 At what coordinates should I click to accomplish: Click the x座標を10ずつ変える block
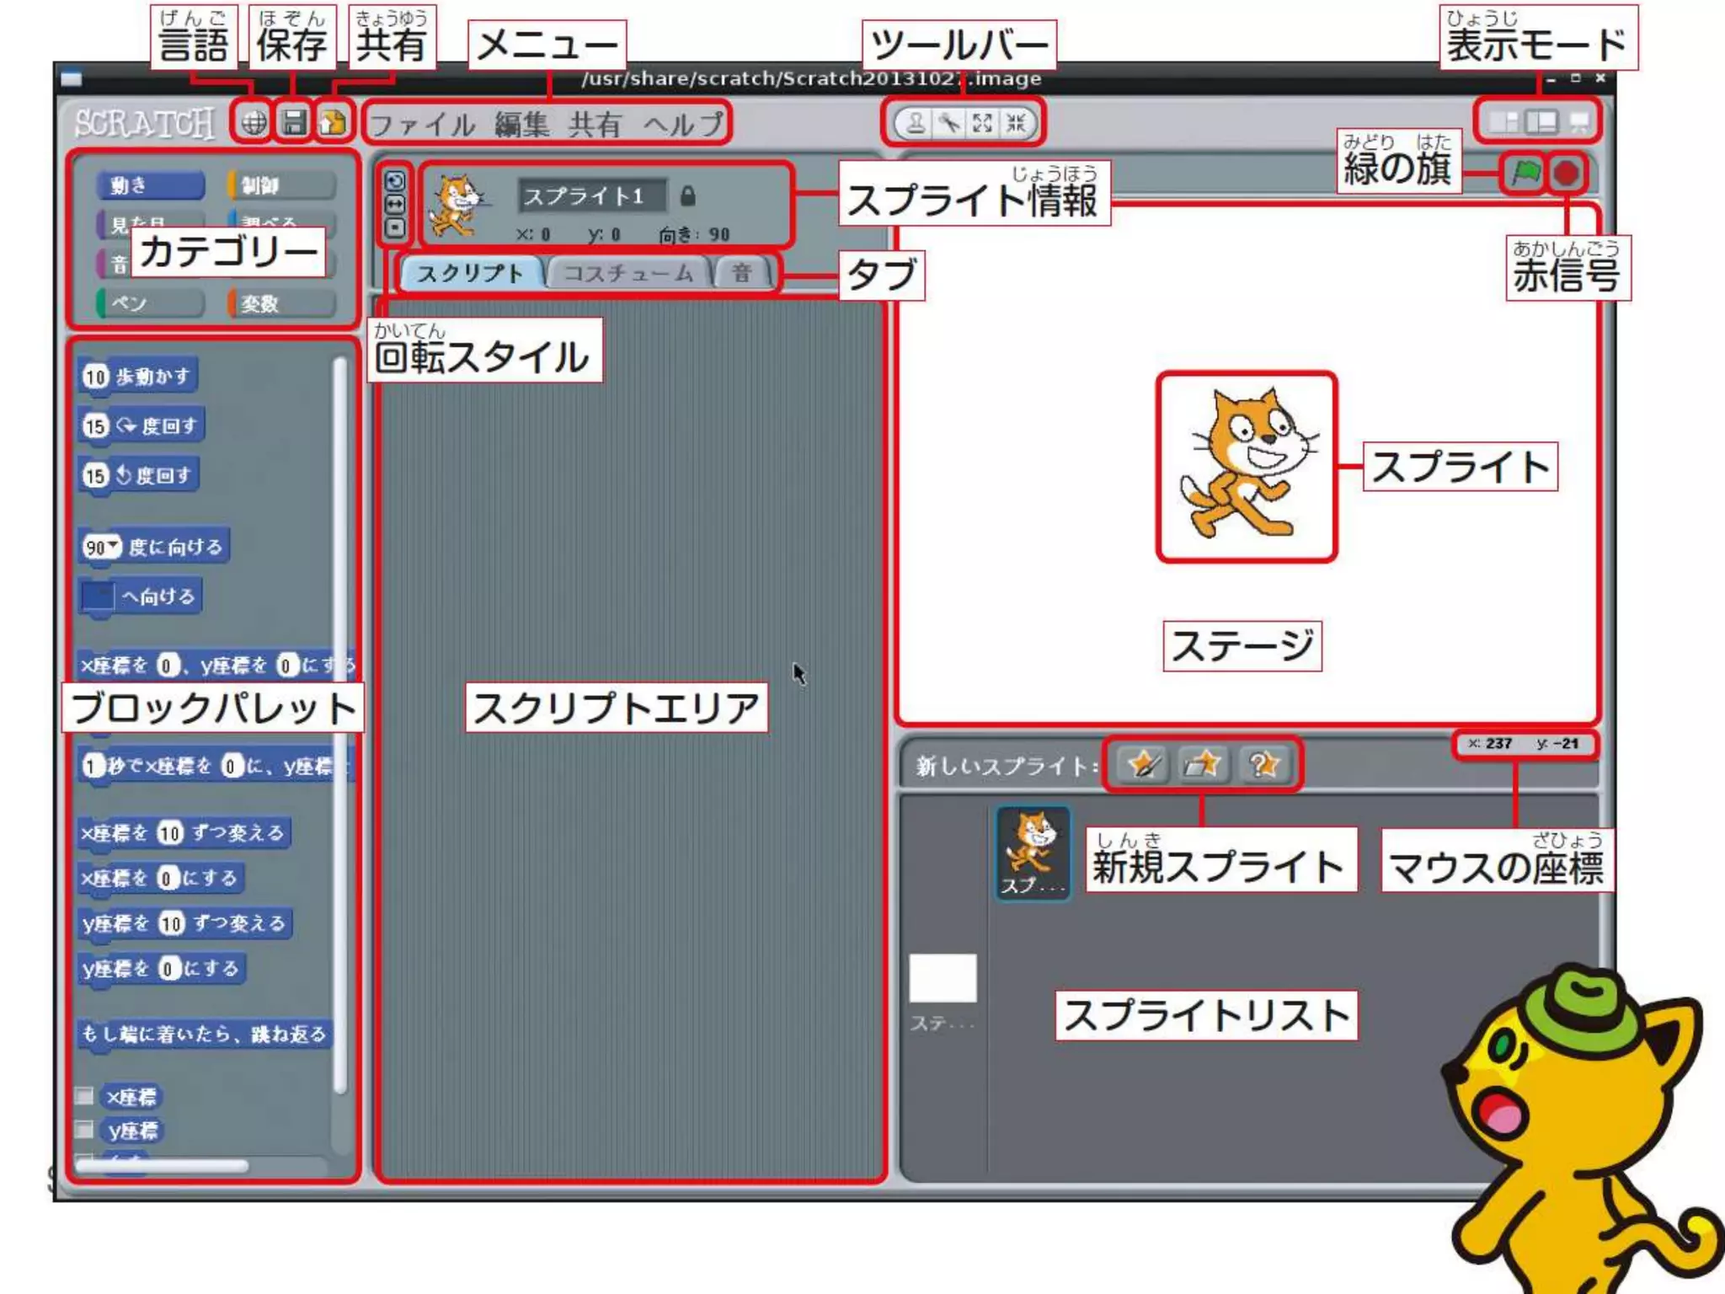click(184, 833)
